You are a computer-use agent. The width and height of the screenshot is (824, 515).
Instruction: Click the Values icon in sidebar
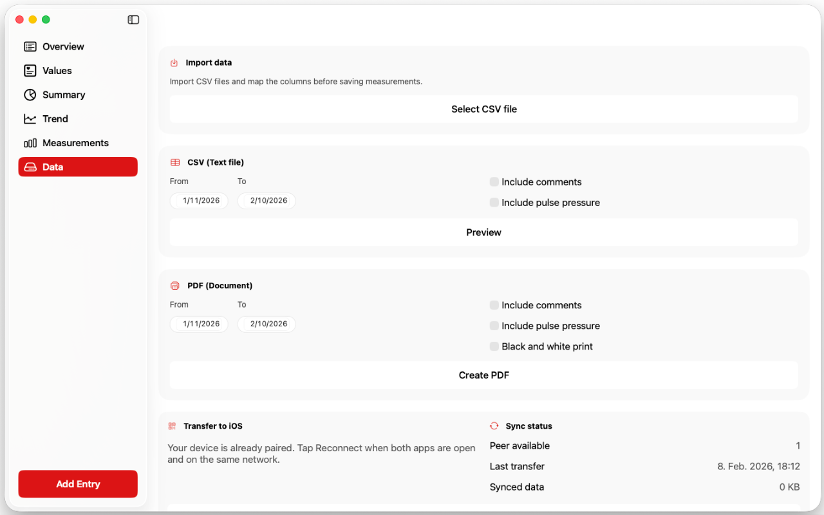30,71
